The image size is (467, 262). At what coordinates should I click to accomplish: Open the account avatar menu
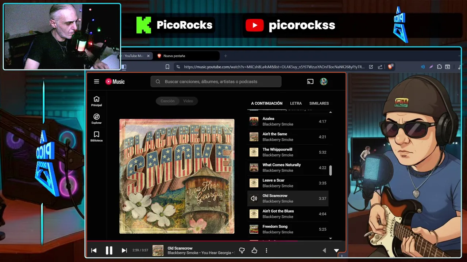pyautogui.click(x=324, y=82)
